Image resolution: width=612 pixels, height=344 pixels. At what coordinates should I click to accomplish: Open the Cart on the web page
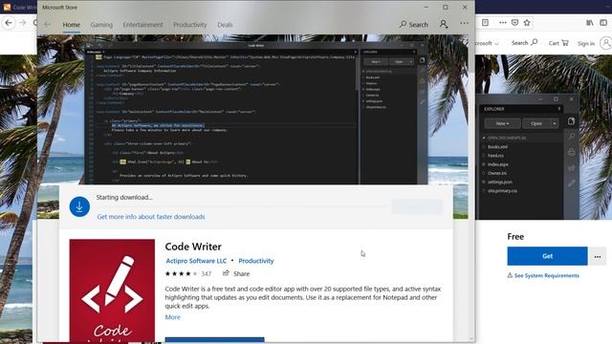[558, 43]
